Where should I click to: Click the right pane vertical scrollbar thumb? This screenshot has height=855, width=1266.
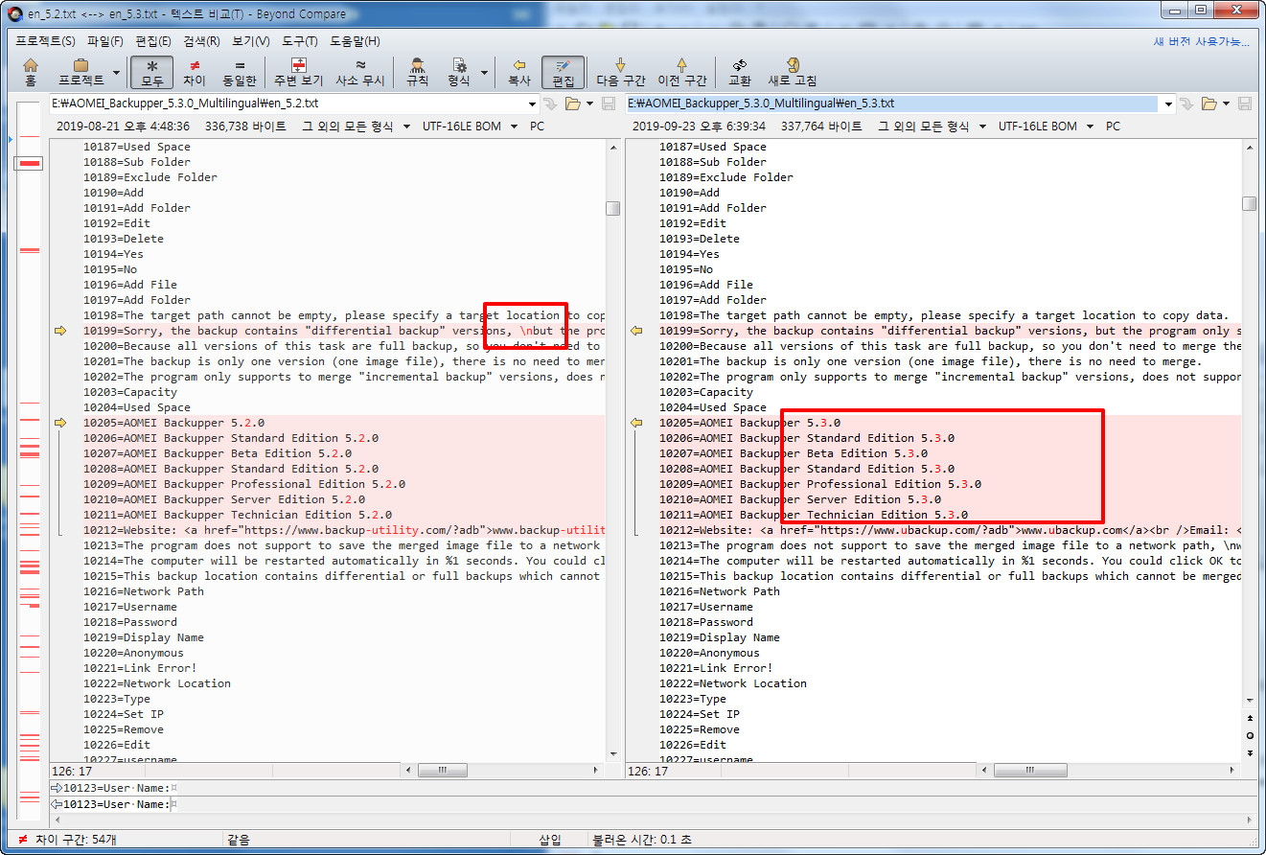(x=1249, y=203)
